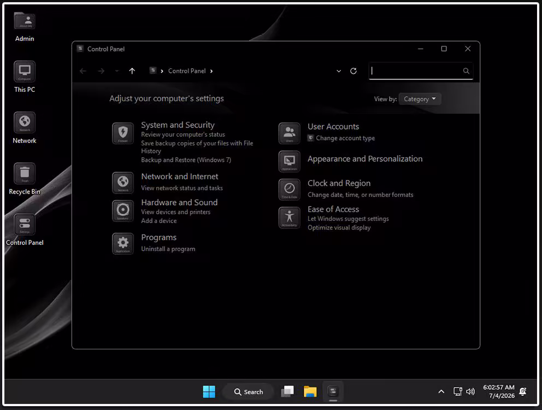
Task: Open Appearance and Personalization category link
Action: click(x=365, y=159)
